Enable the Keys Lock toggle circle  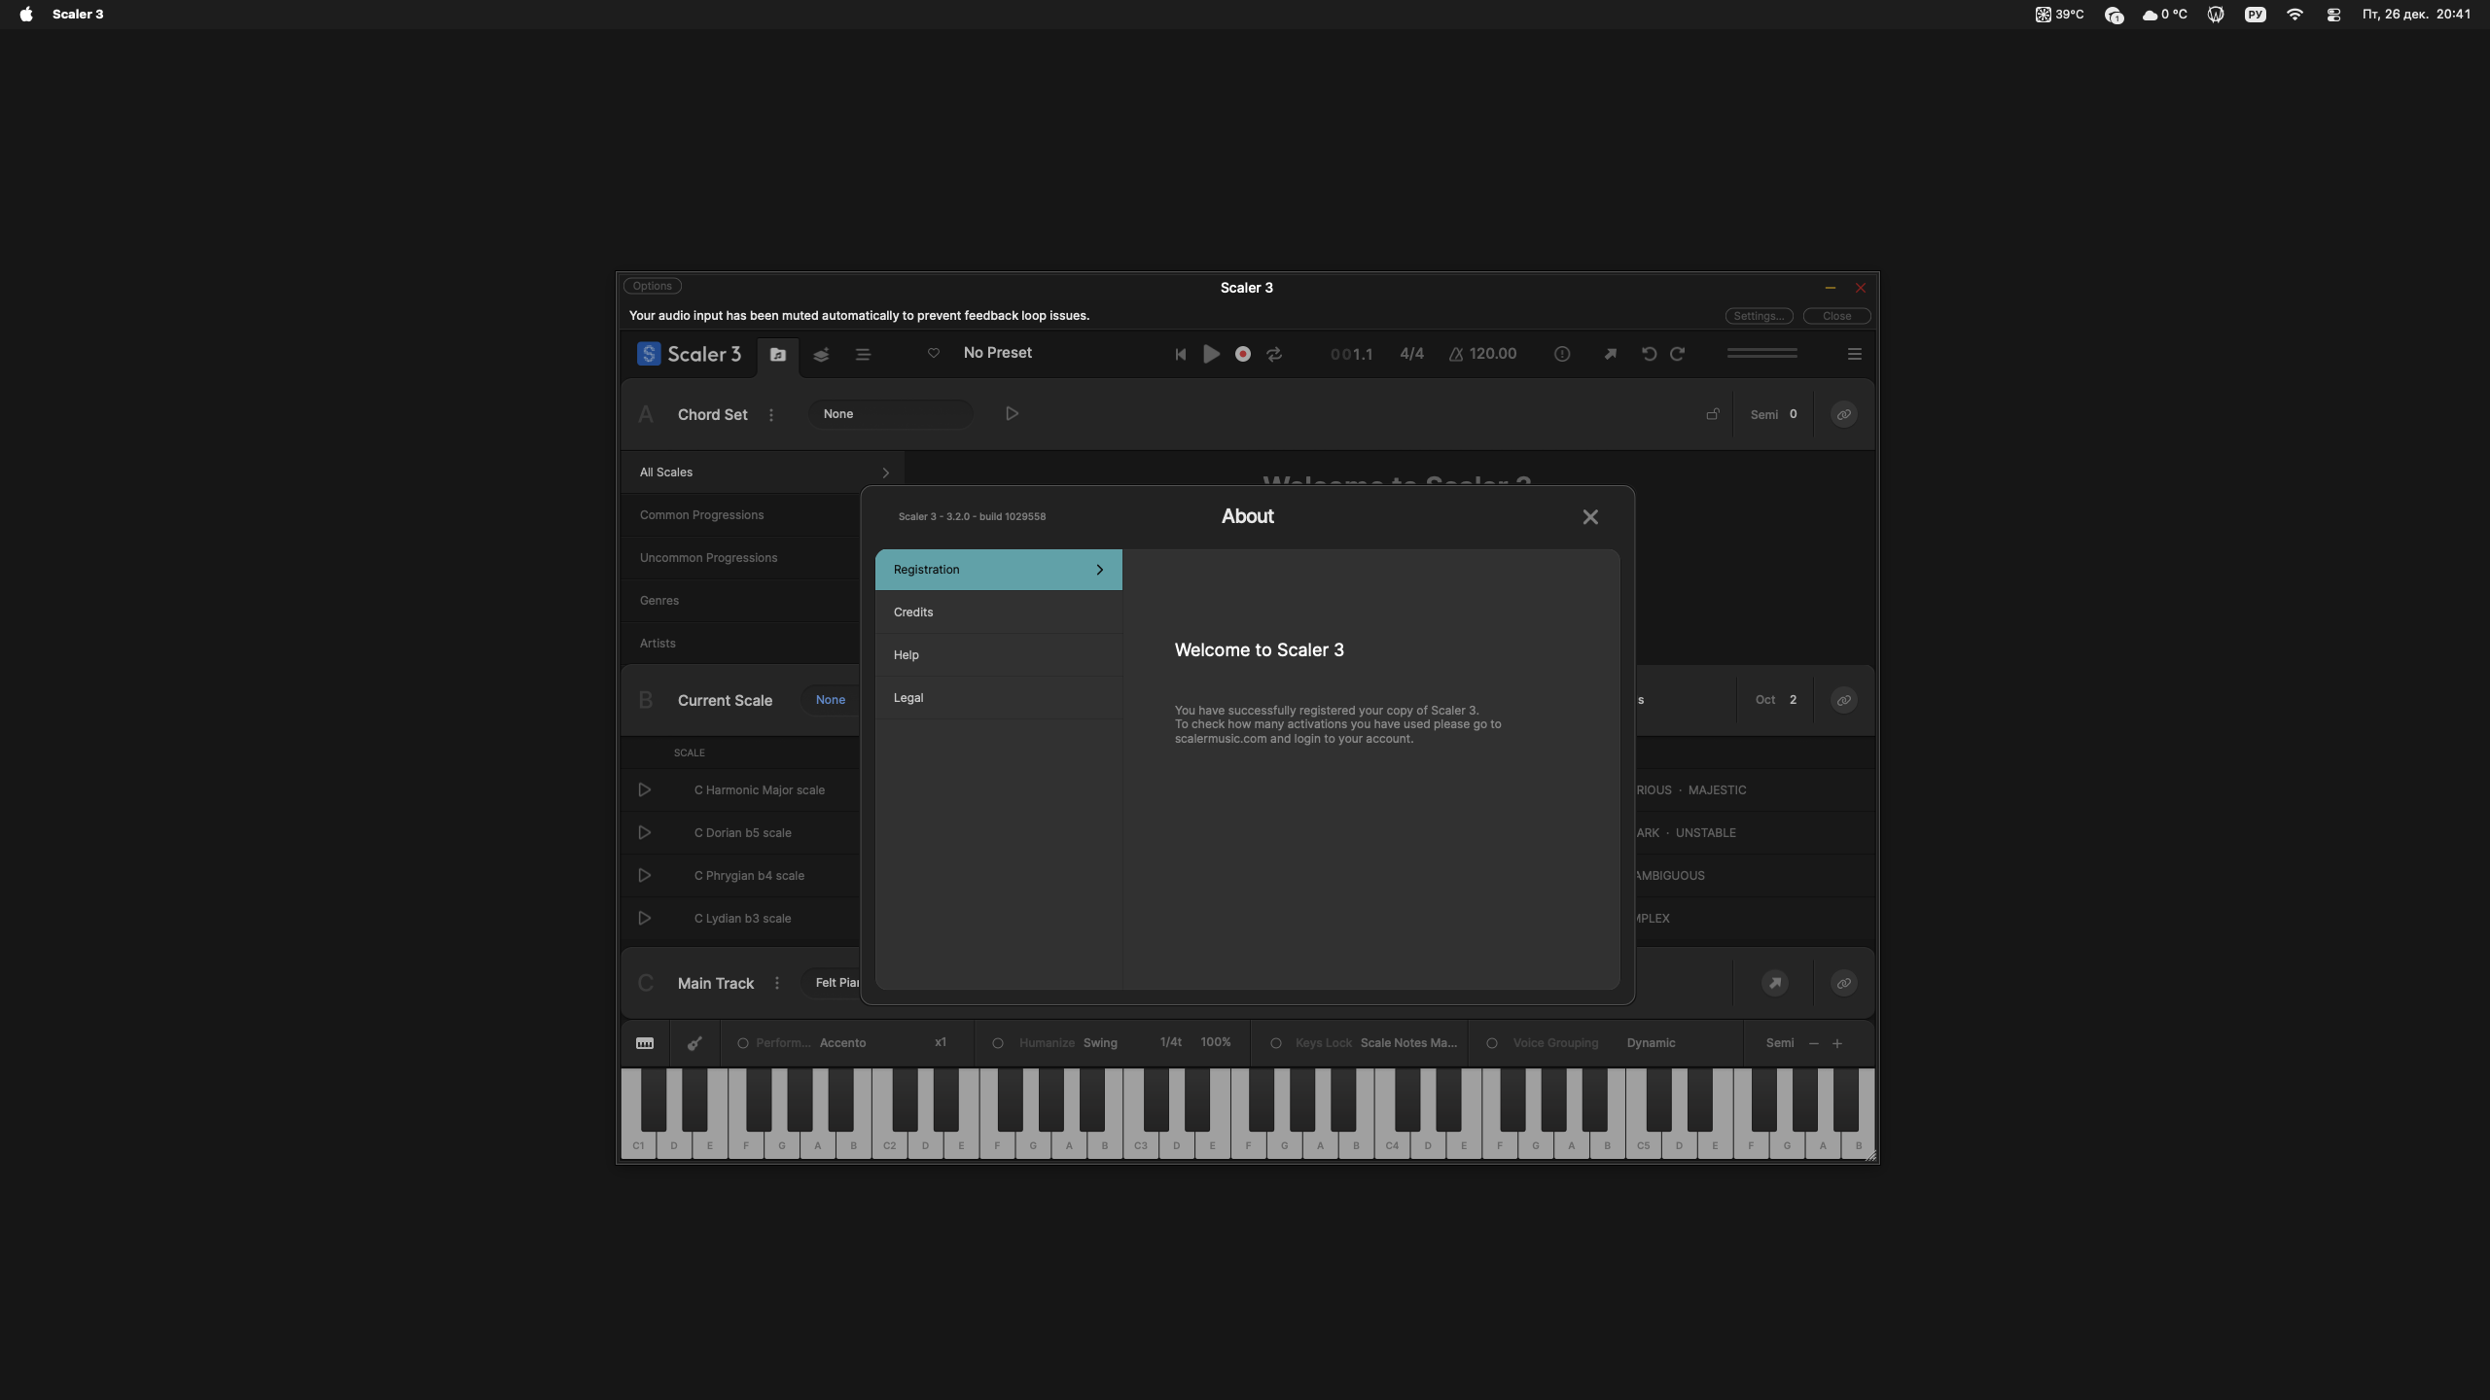click(1275, 1043)
